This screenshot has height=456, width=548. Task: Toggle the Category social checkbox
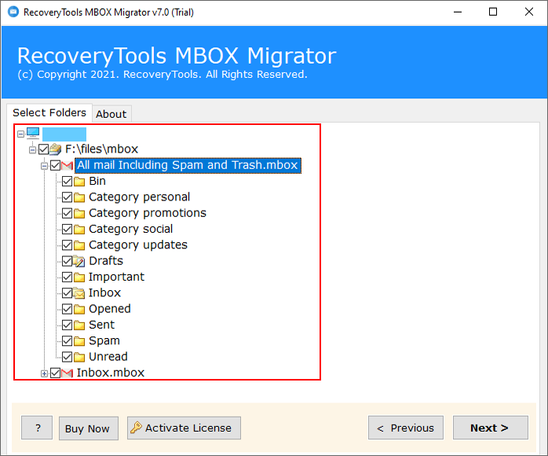(67, 230)
